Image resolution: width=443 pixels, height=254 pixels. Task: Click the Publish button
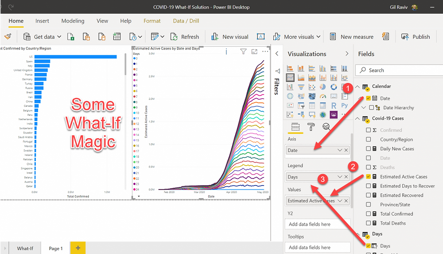[x=416, y=37]
